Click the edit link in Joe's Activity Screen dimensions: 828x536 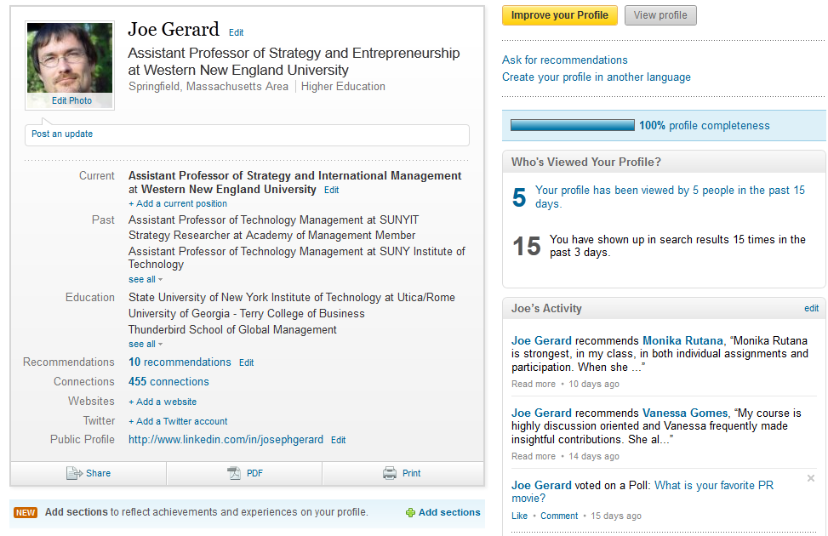pyautogui.click(x=812, y=308)
